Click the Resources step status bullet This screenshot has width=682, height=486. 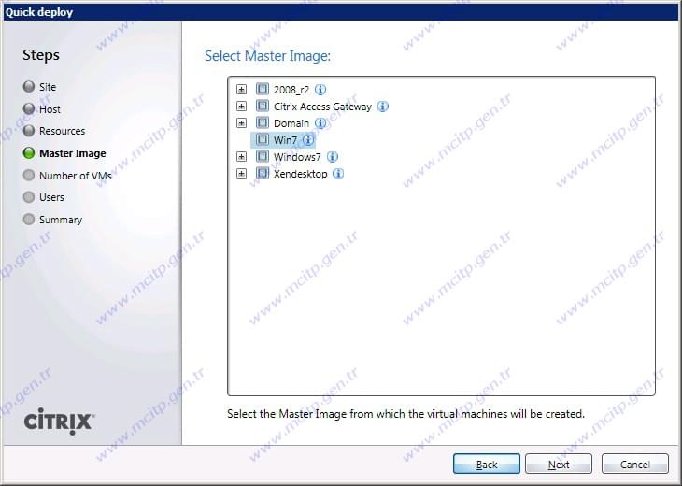pyautogui.click(x=29, y=131)
